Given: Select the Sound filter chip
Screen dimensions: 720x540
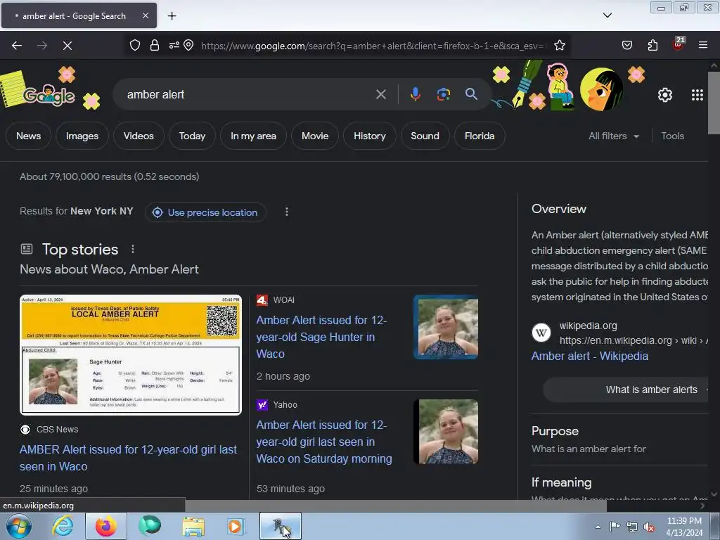Looking at the screenshot, I should pyautogui.click(x=425, y=136).
